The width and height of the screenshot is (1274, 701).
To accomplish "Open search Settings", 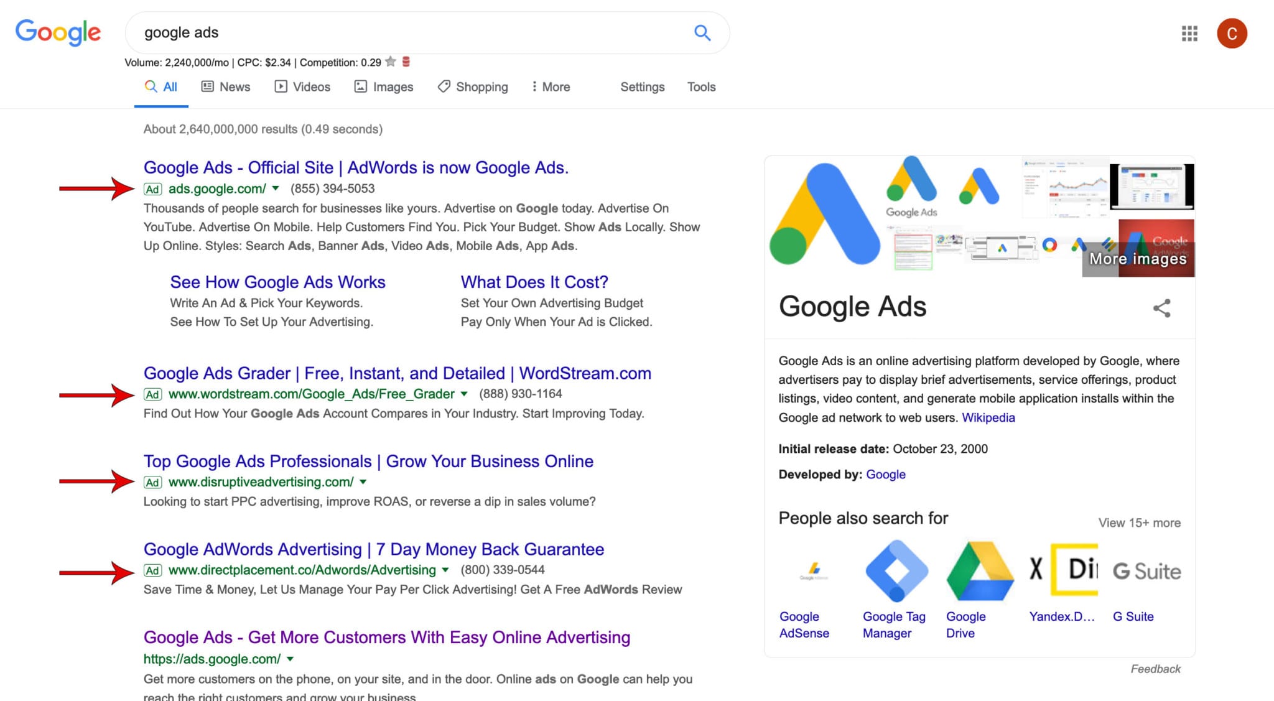I will pos(642,87).
